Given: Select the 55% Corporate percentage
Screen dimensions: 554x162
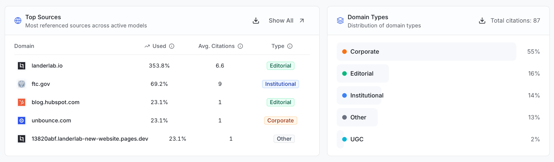Looking at the screenshot, I should click(533, 52).
